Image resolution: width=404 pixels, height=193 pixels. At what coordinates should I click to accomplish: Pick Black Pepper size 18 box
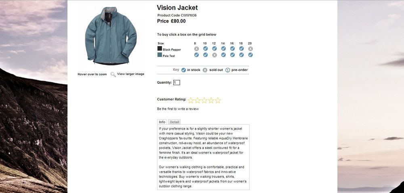point(241,49)
